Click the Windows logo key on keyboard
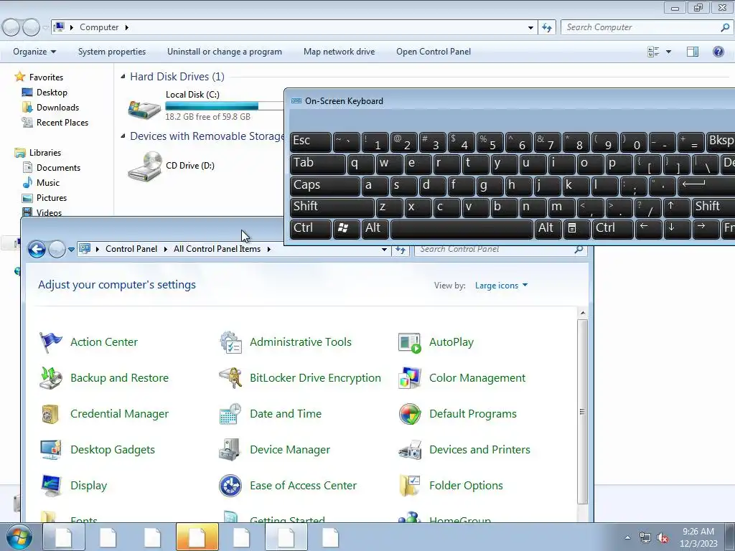 pos(346,228)
